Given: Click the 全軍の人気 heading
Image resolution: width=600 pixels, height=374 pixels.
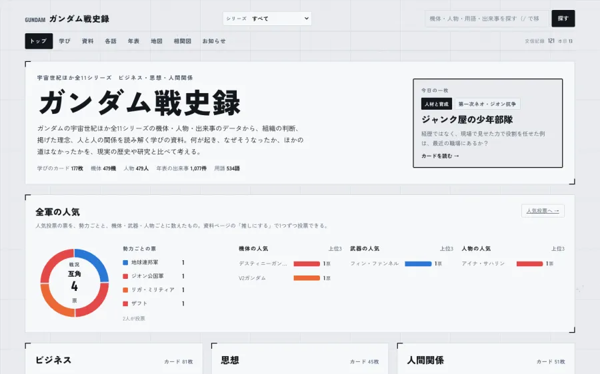Looking at the screenshot, I should click(x=57, y=212).
